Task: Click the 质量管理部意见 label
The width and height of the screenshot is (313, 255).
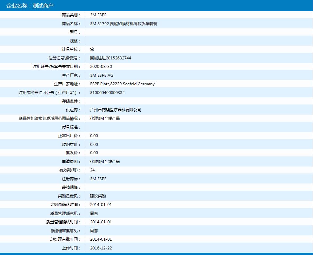Action: pos(65,213)
